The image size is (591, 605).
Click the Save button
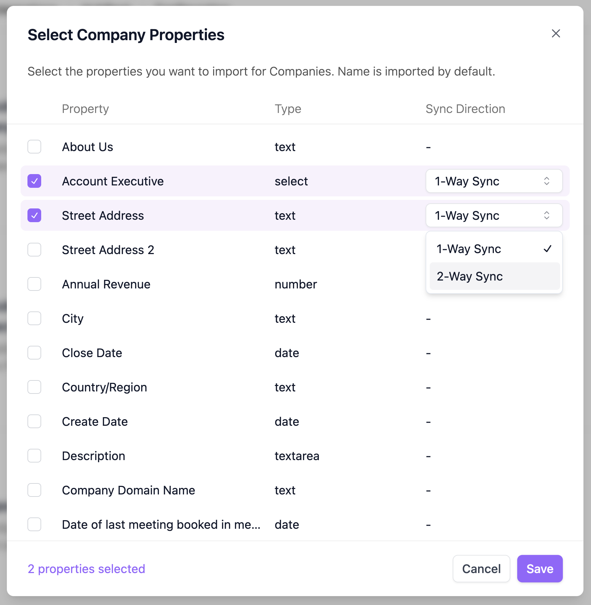(540, 569)
